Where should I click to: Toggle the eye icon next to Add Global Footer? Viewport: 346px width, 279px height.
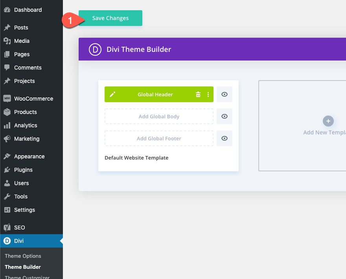tap(225, 138)
